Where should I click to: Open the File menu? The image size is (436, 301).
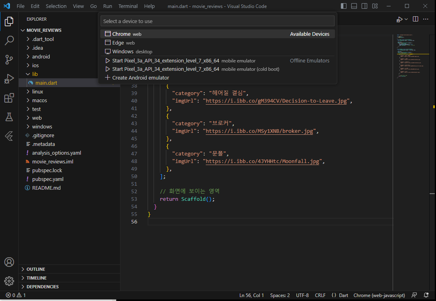(21, 6)
